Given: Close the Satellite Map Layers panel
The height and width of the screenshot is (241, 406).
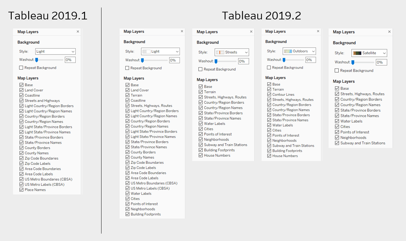Looking at the screenshot, I should click(x=389, y=31).
